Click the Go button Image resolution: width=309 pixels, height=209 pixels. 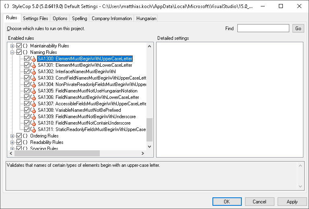(298, 29)
